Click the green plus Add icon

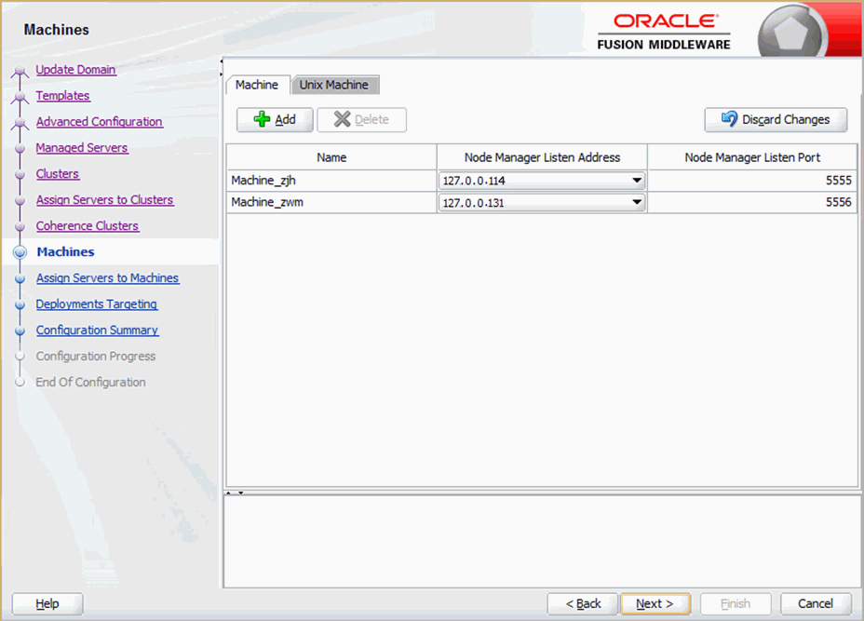click(x=263, y=119)
